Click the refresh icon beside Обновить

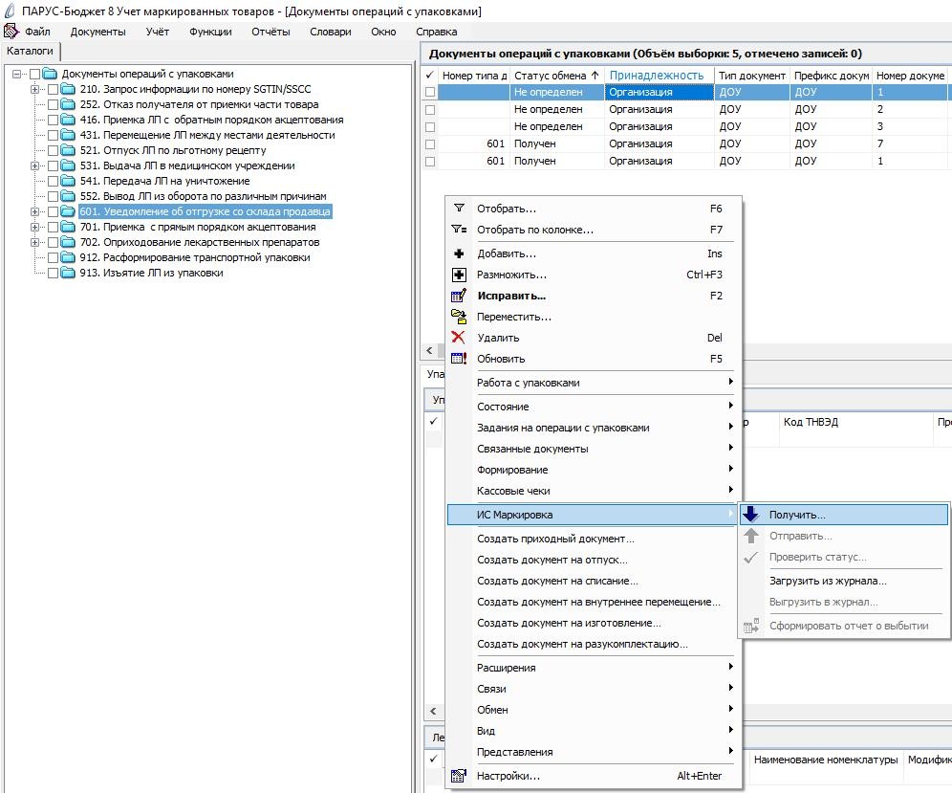[x=459, y=359]
